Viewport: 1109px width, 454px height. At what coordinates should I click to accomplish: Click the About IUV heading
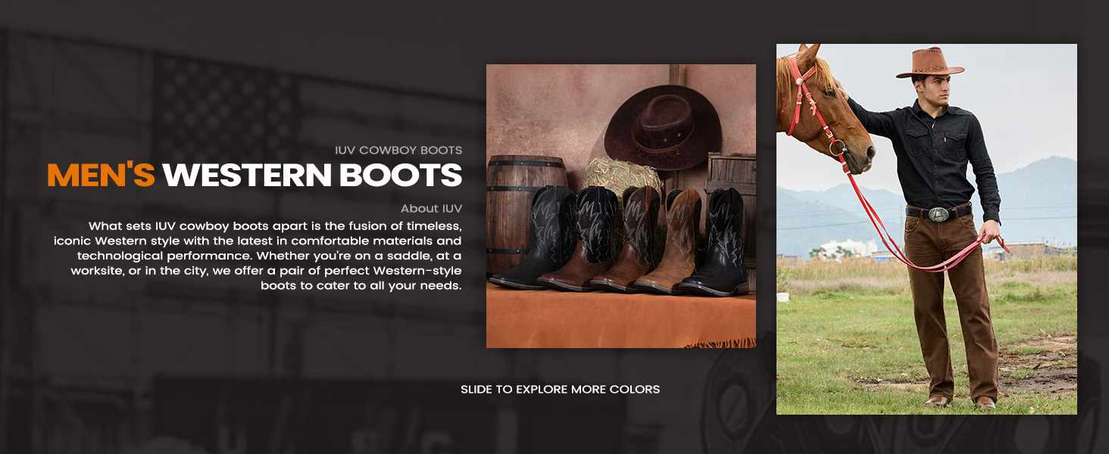point(431,208)
